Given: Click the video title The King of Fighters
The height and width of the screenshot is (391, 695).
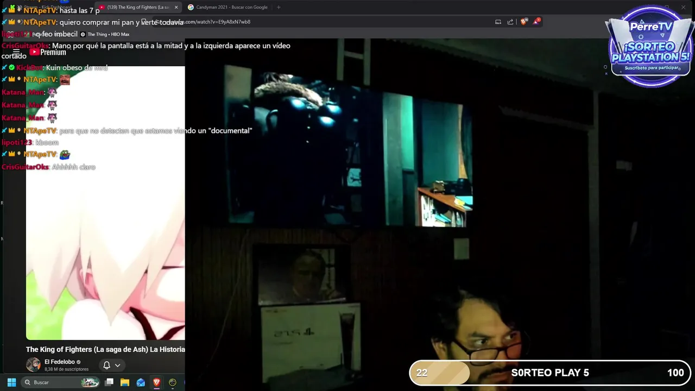Looking at the screenshot, I should [x=105, y=349].
